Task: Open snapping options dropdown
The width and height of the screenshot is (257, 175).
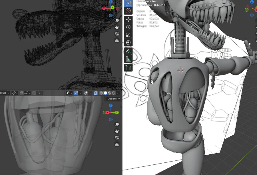Action: coord(27,93)
